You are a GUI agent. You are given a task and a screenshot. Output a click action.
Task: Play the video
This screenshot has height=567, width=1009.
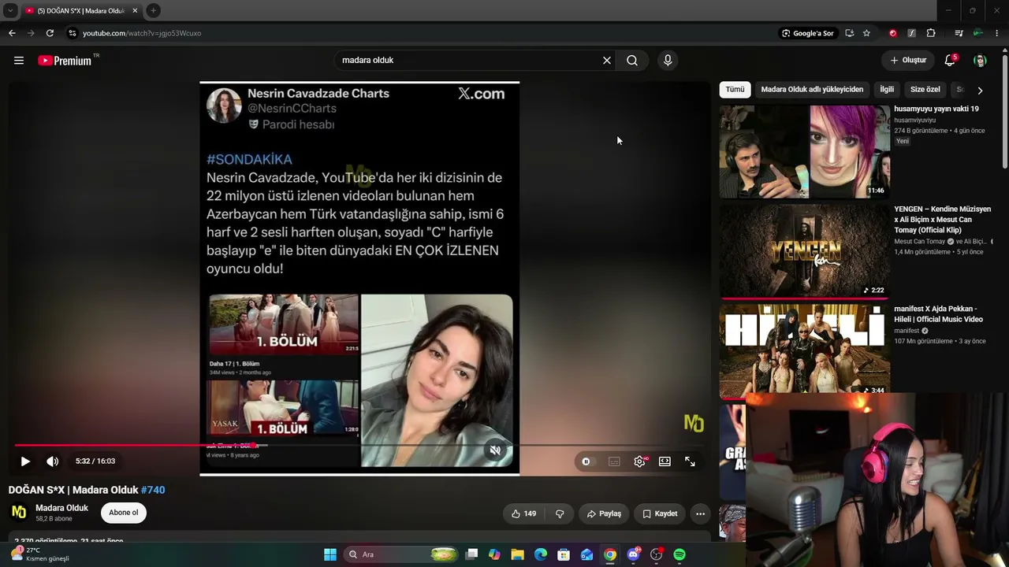tap(25, 461)
